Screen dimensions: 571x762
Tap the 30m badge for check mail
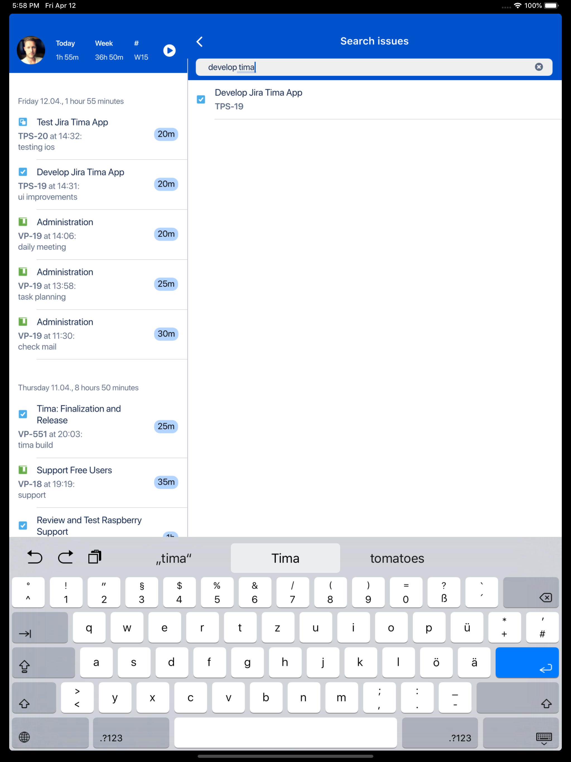coord(166,334)
